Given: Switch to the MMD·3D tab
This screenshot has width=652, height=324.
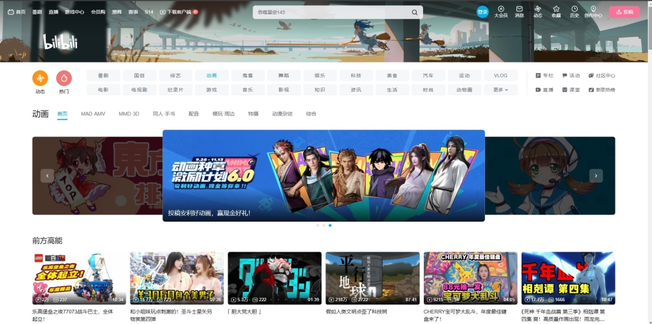Looking at the screenshot, I should point(128,113).
